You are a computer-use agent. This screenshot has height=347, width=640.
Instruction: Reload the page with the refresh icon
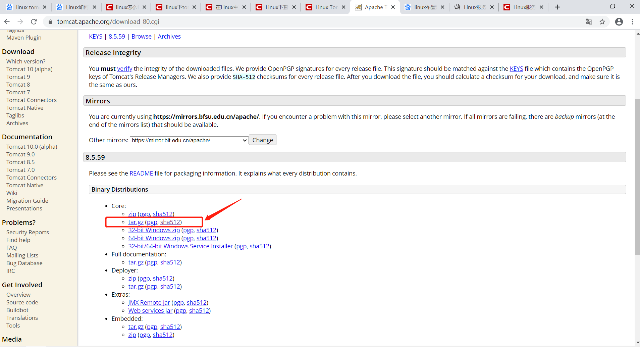tap(34, 22)
